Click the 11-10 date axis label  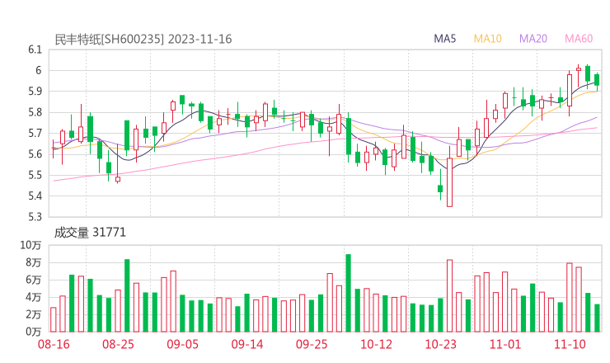570,344
